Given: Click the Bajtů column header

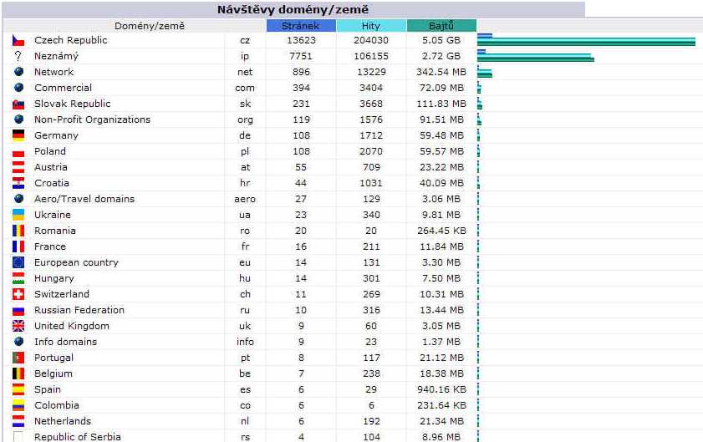Looking at the screenshot, I should (x=441, y=26).
